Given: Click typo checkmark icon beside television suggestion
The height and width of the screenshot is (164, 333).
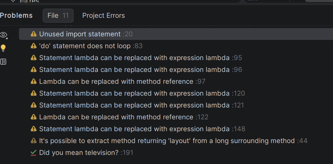Looking at the screenshot, I should [34, 153].
